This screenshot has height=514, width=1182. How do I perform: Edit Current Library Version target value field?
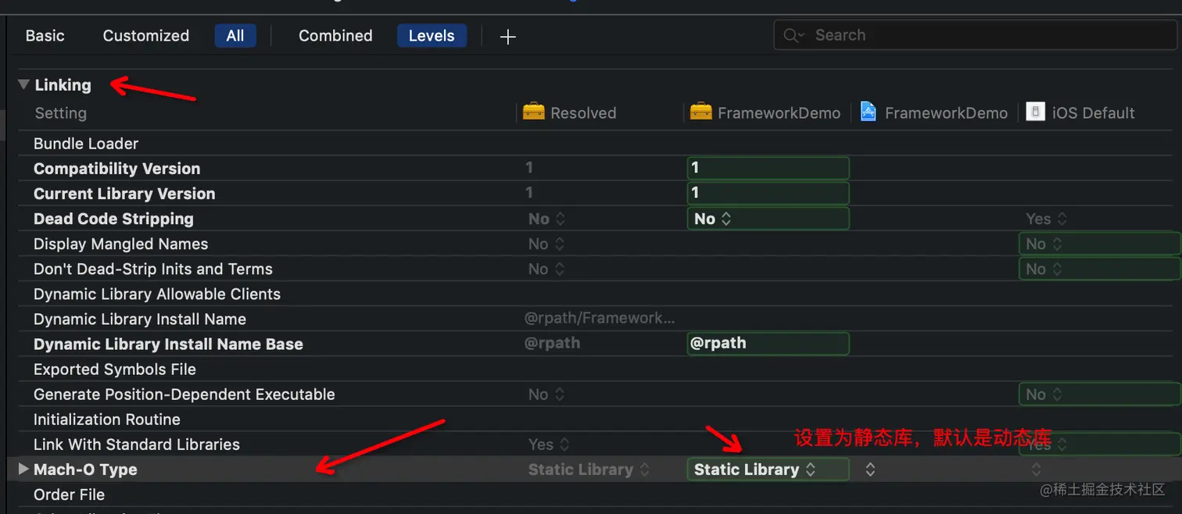[x=768, y=193]
